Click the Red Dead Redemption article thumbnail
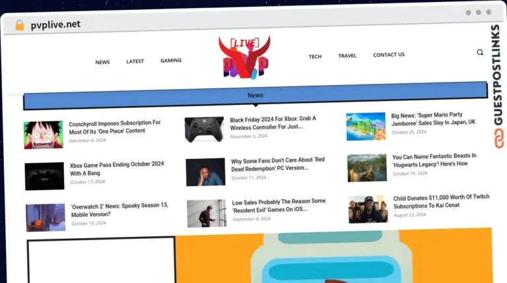507x283 pixels. click(x=206, y=172)
